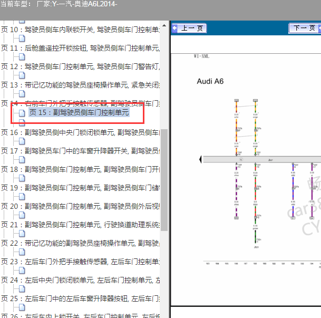
Task: Open tree row 页 25 左后车门中的左后车窗升降器按钮
Action: [80, 298]
